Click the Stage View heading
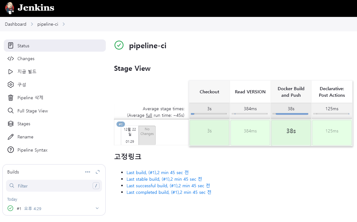357x222 pixels. [132, 68]
